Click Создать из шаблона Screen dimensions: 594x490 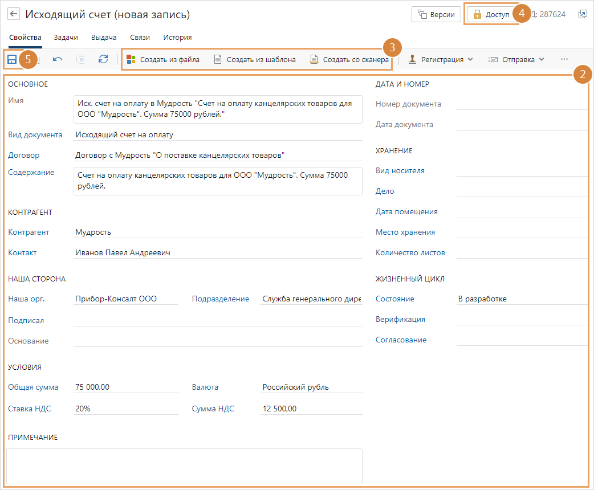(255, 59)
